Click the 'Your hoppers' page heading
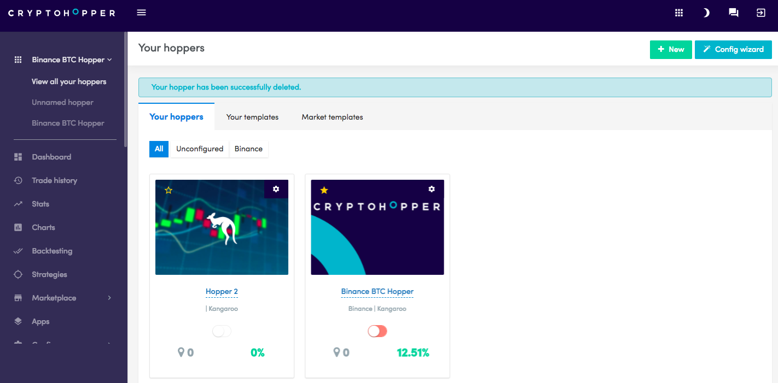The image size is (778, 383). click(171, 48)
